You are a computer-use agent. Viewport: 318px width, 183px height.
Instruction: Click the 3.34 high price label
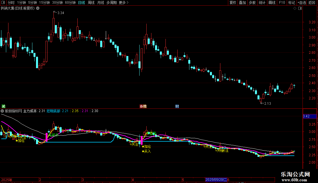point(61,13)
